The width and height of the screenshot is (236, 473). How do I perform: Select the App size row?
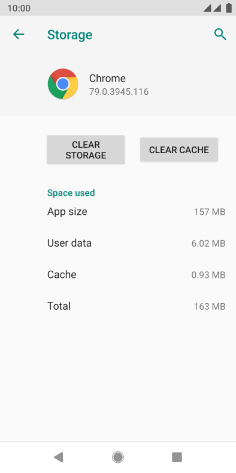point(136,212)
